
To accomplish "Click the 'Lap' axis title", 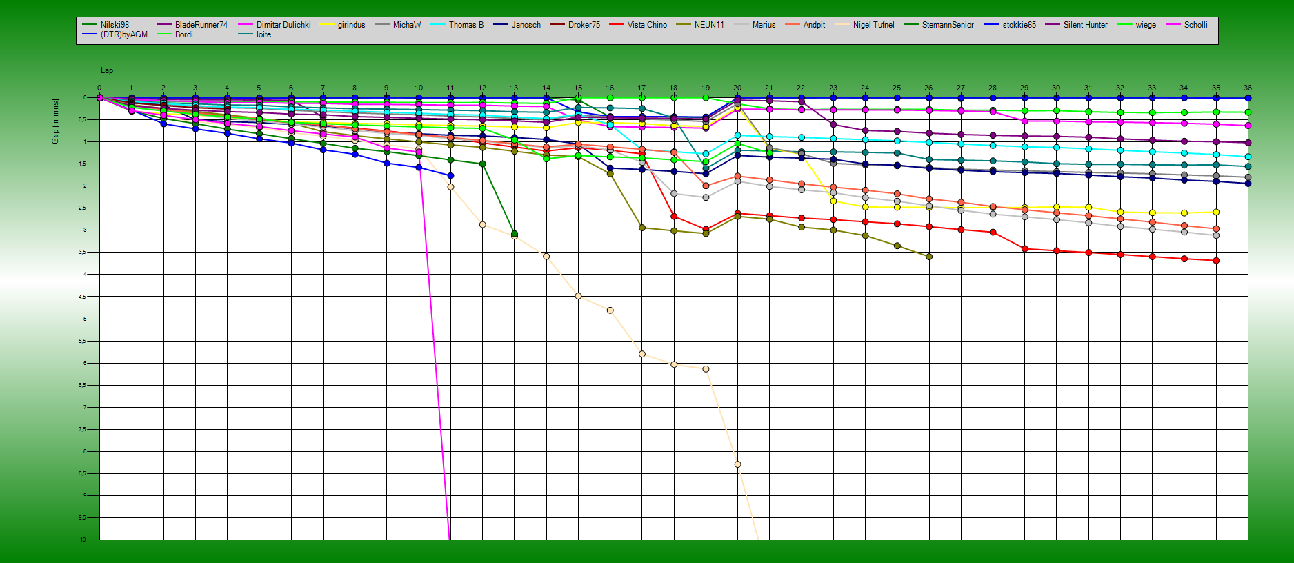I will pyautogui.click(x=107, y=70).
